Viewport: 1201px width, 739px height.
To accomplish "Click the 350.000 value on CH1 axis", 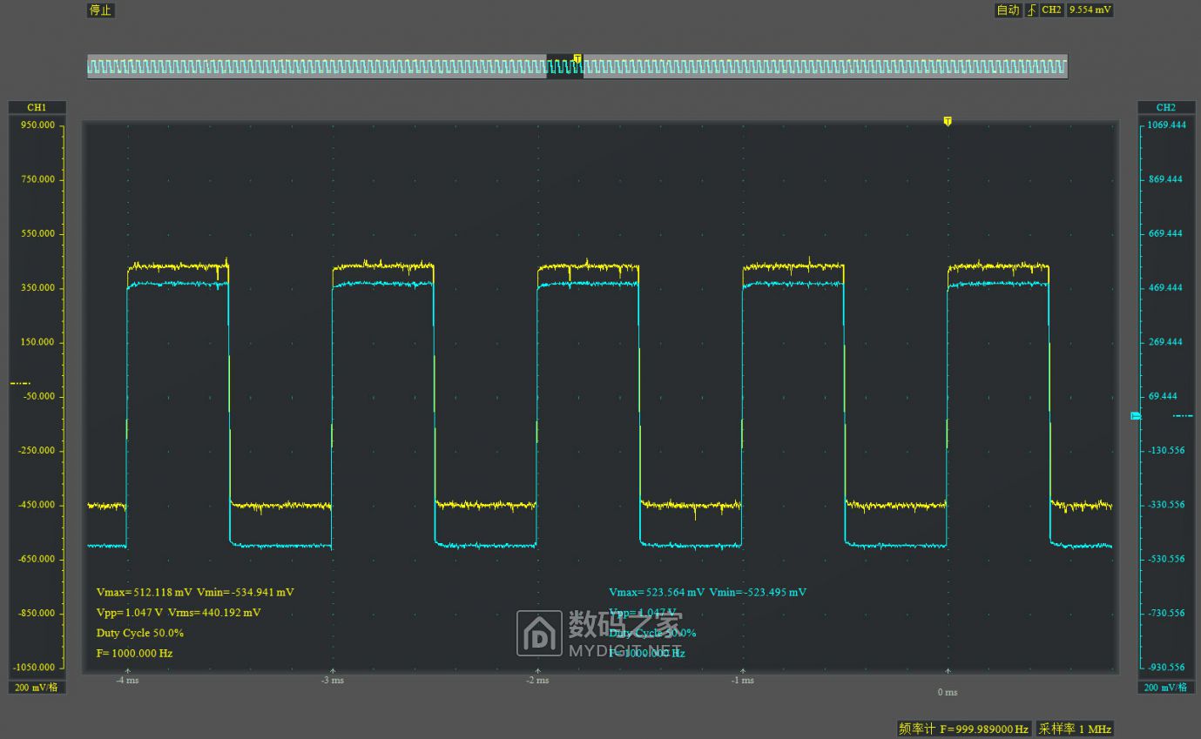I will coord(36,287).
